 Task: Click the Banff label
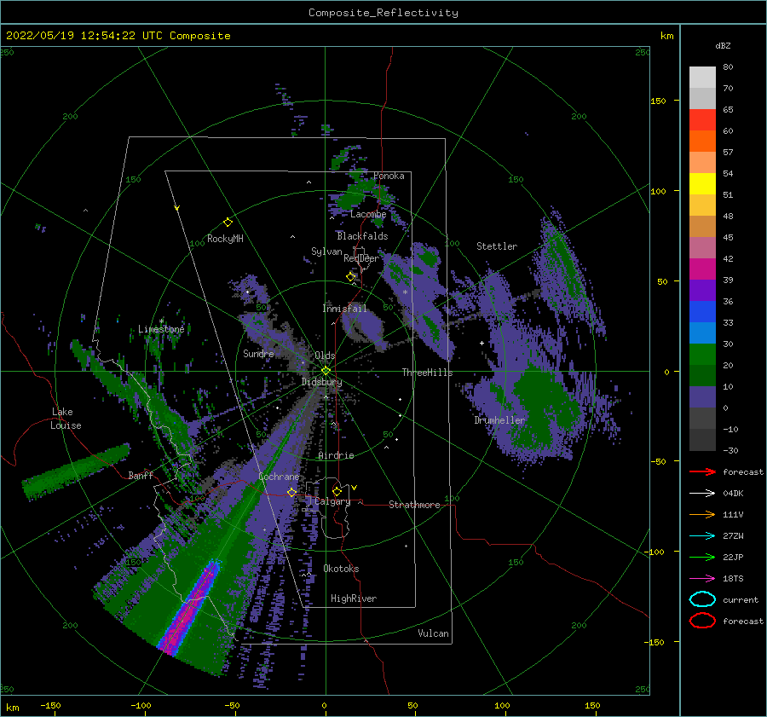pos(141,475)
